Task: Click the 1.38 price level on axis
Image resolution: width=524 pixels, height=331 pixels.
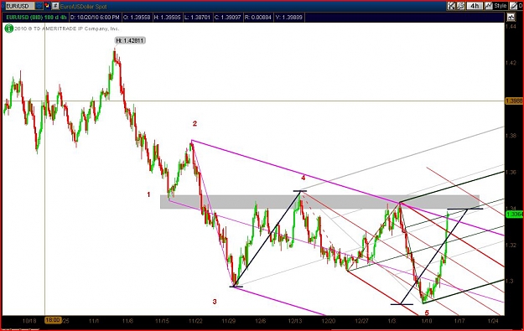Action: 511,136
